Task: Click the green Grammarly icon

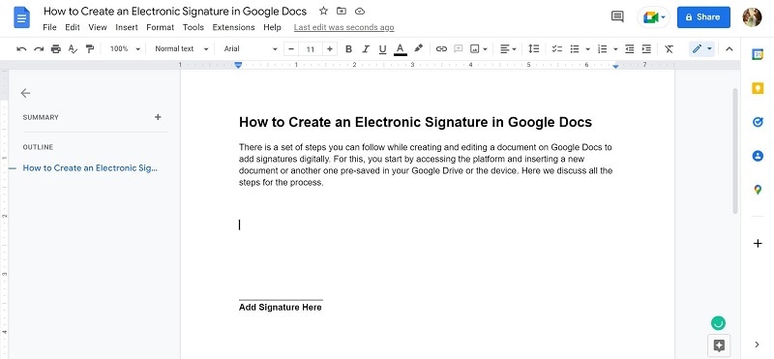Action: tap(718, 323)
